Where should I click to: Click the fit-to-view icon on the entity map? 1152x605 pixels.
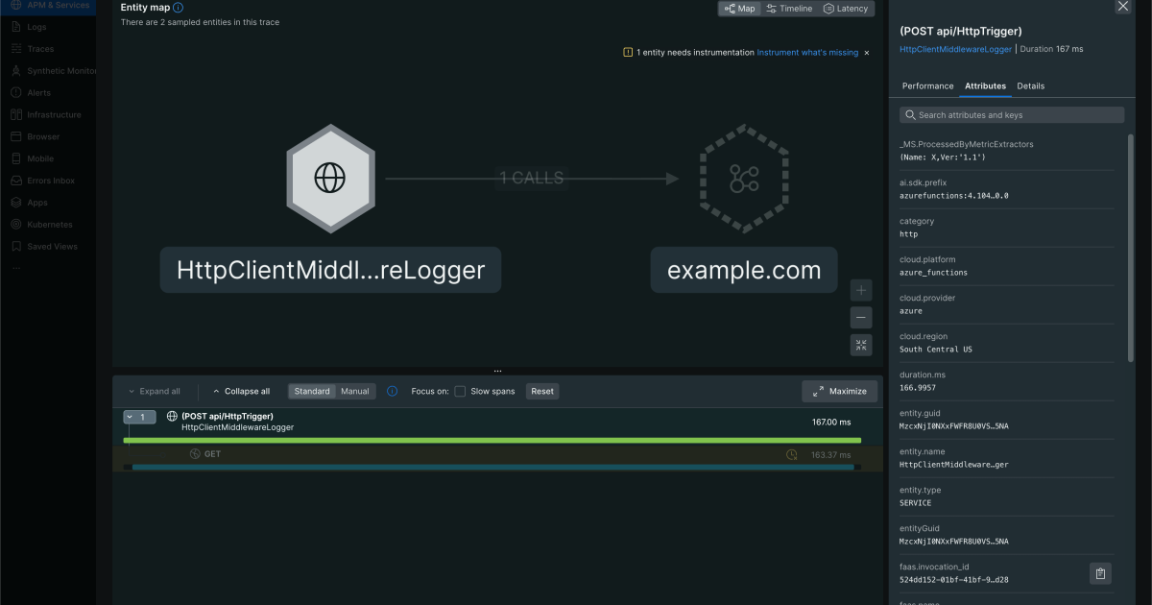(x=860, y=344)
